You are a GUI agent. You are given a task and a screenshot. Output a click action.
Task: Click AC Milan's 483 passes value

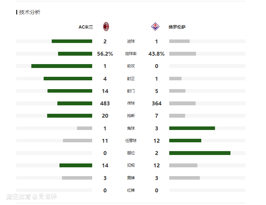pyautogui.click(x=105, y=104)
